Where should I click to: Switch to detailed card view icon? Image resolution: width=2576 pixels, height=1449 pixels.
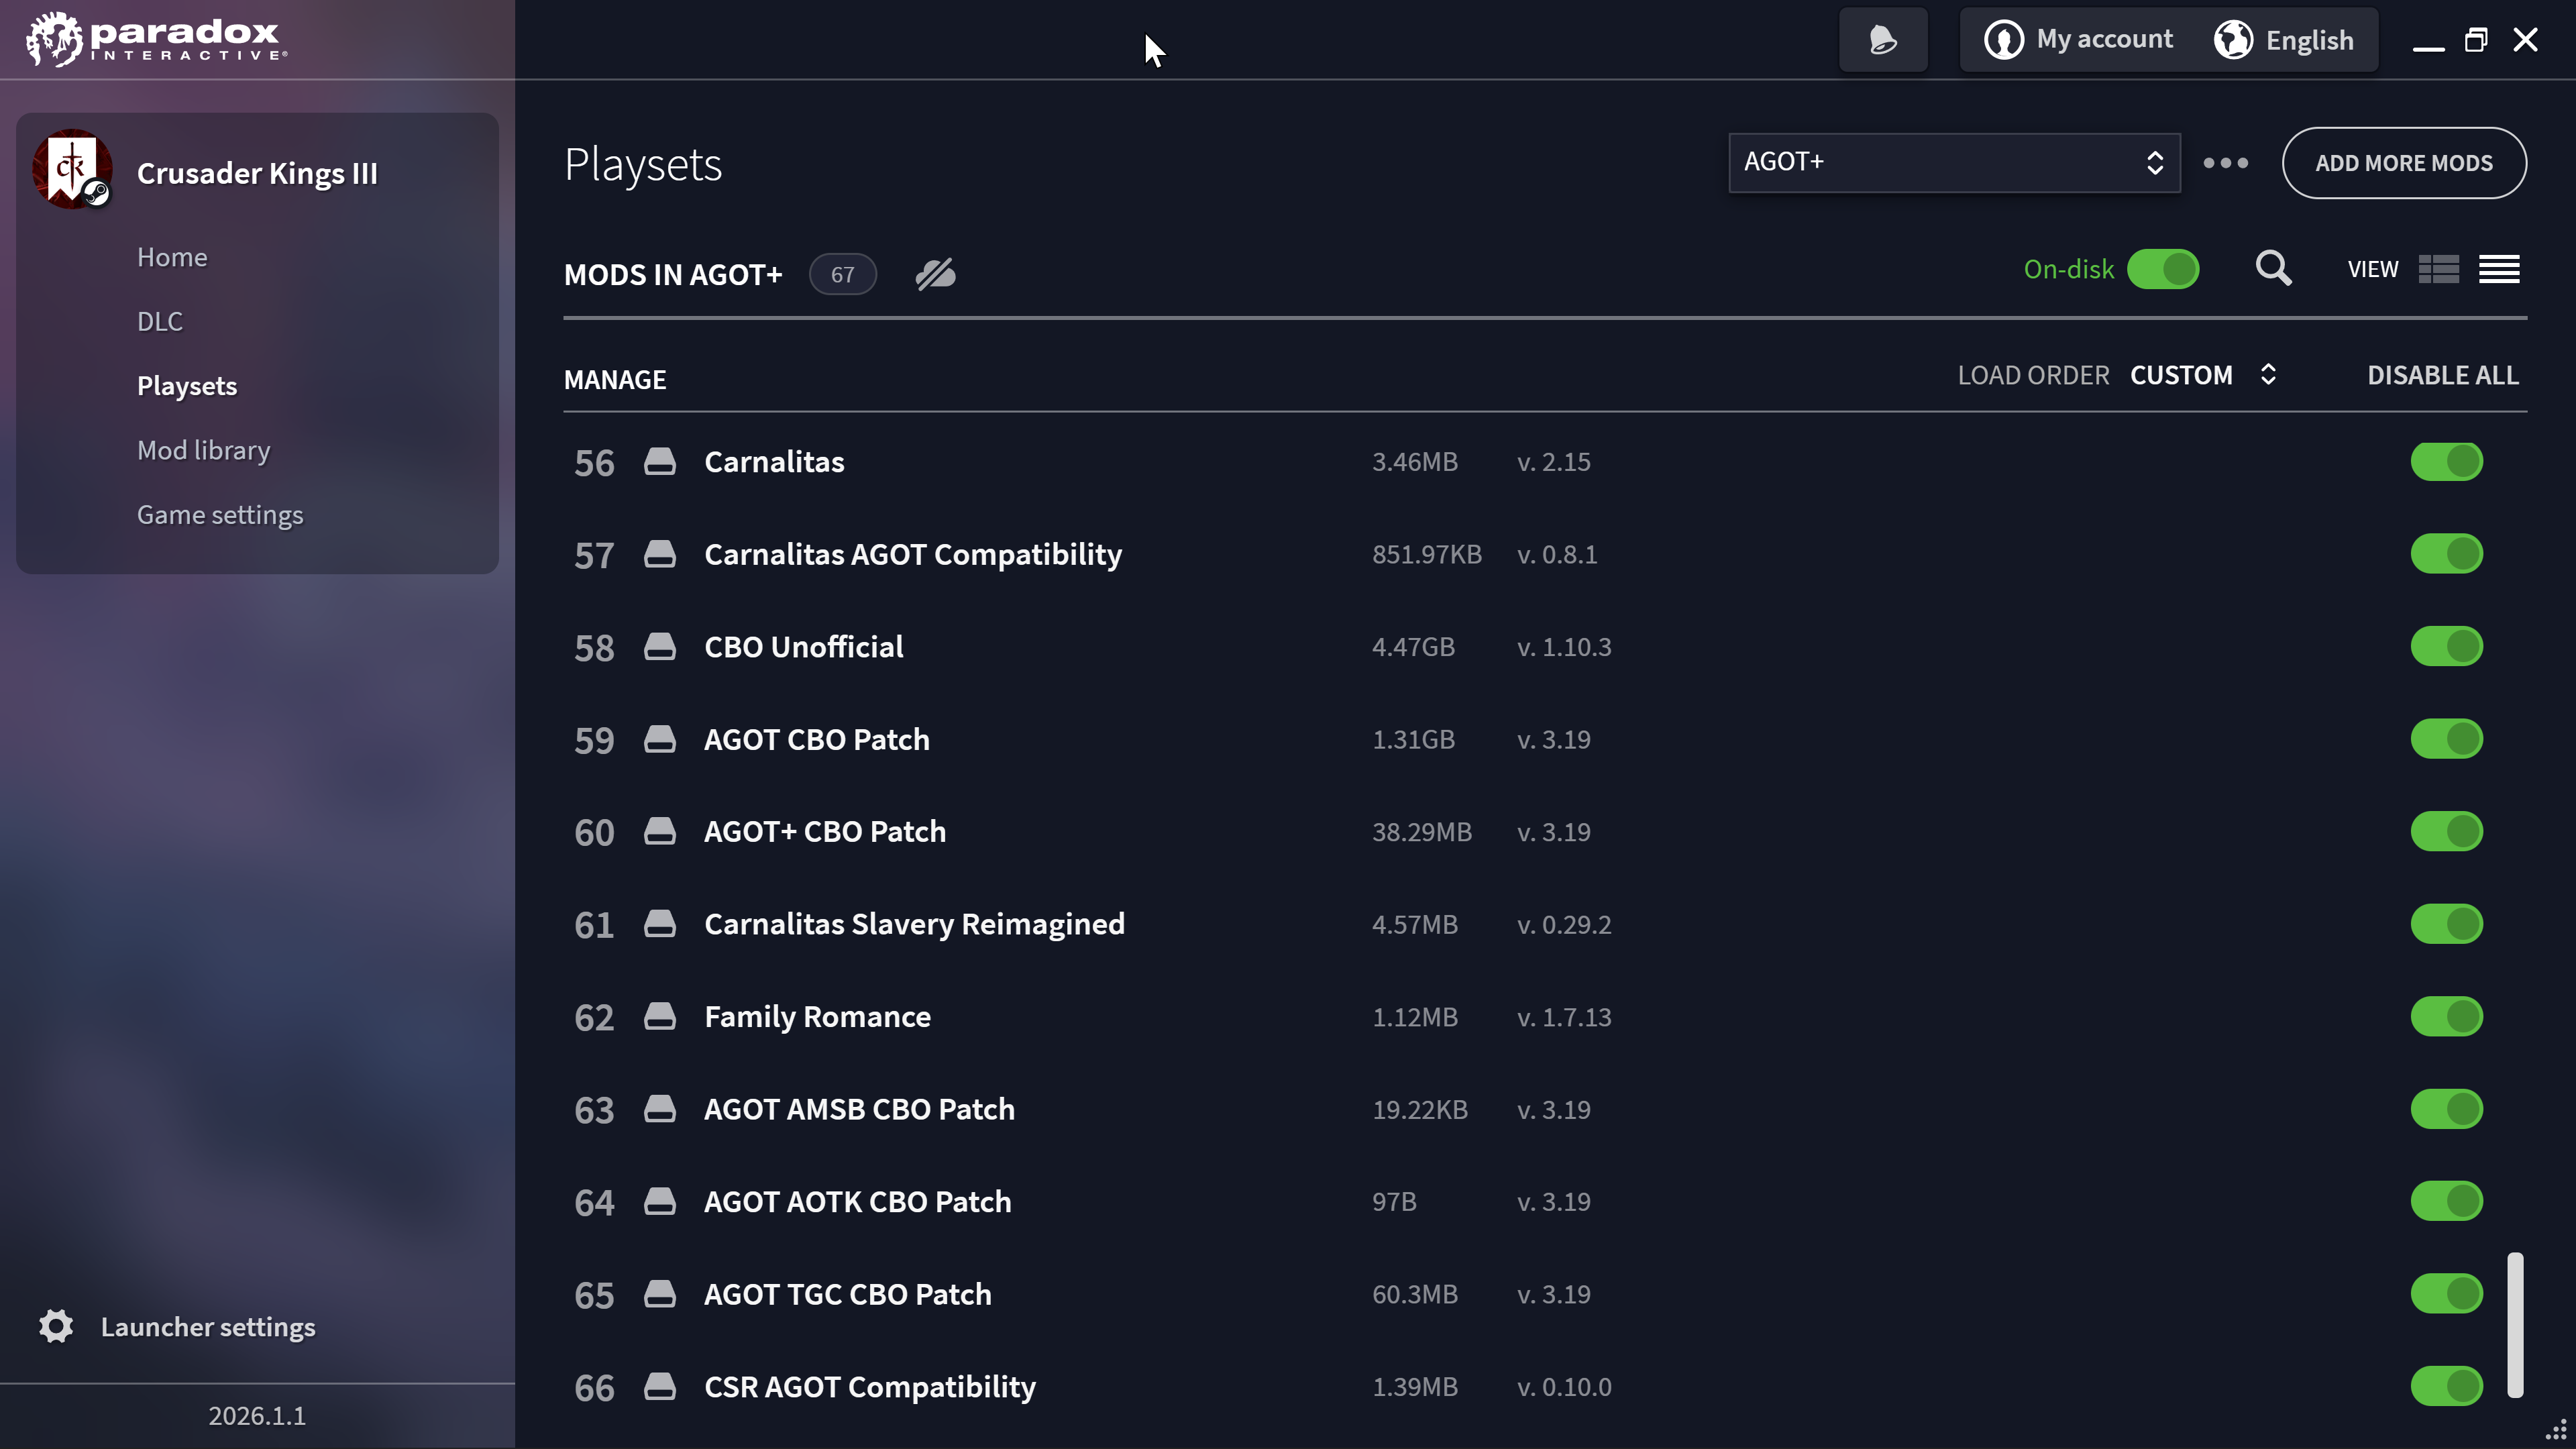point(2438,269)
